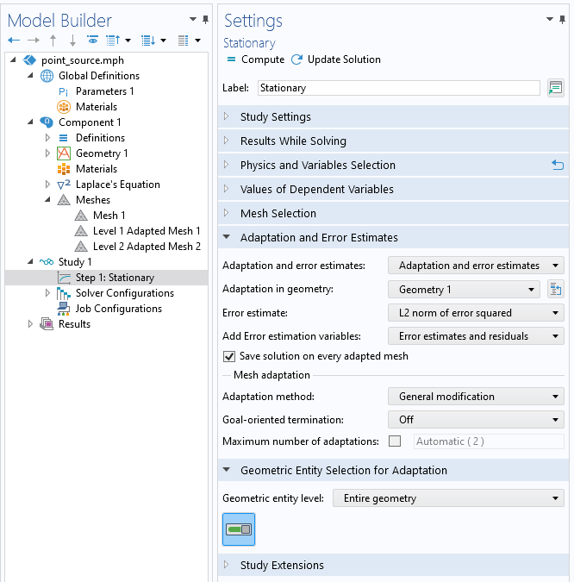
Task: Click the back arrow in Model Builder toolbar
Action: click(x=13, y=41)
